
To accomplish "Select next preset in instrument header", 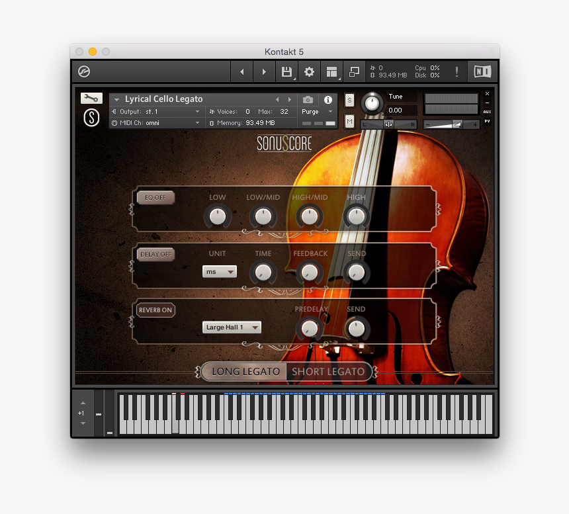I will [290, 99].
